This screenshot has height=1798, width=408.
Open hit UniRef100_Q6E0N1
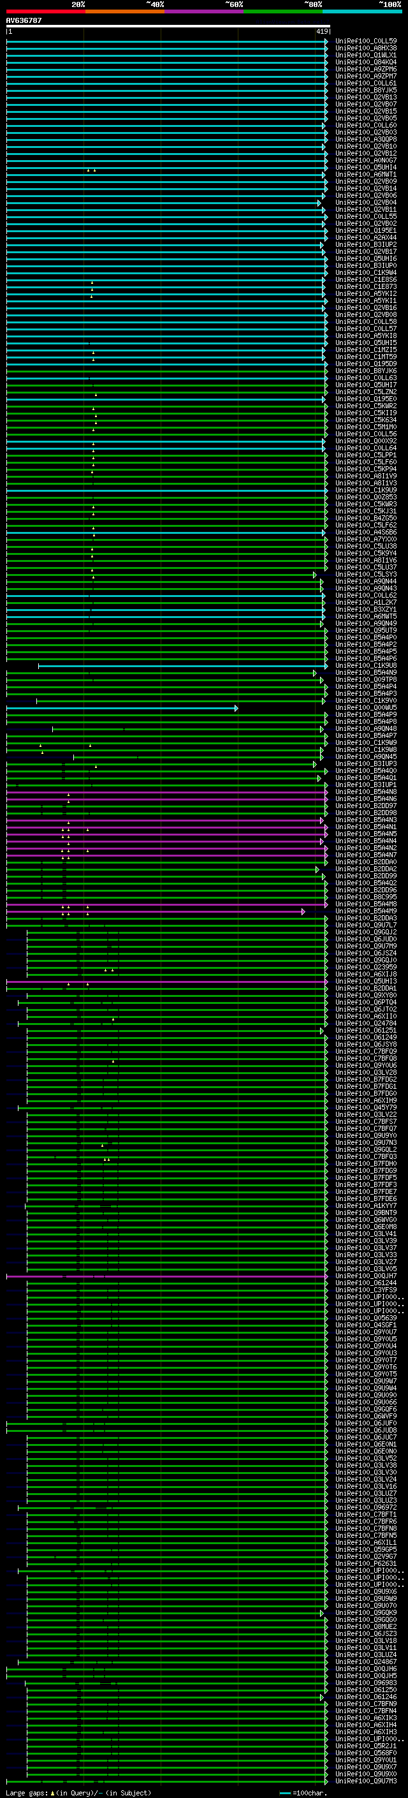click(x=365, y=1444)
